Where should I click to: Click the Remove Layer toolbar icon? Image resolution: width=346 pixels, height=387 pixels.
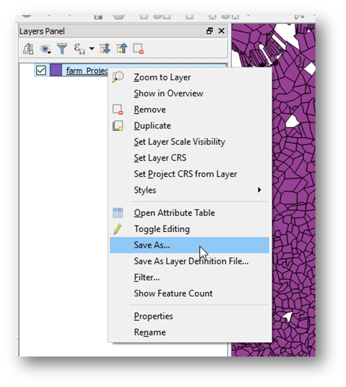coord(138,49)
